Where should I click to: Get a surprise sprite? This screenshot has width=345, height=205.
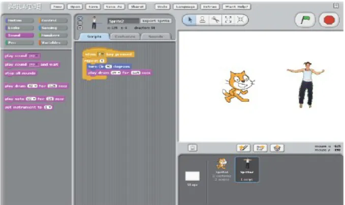[277, 148]
